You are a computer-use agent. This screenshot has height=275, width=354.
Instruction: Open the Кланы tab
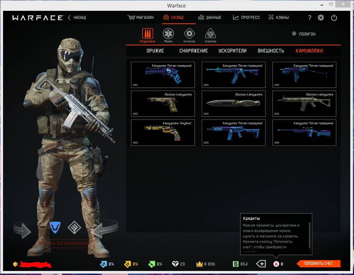coord(279,17)
